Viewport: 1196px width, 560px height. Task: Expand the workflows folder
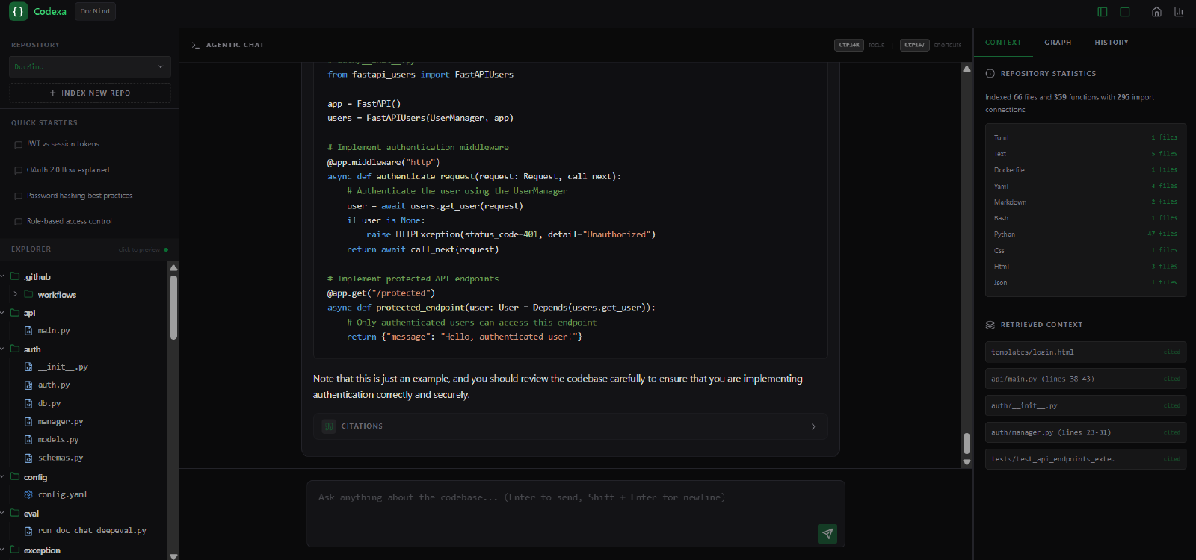pyautogui.click(x=16, y=294)
